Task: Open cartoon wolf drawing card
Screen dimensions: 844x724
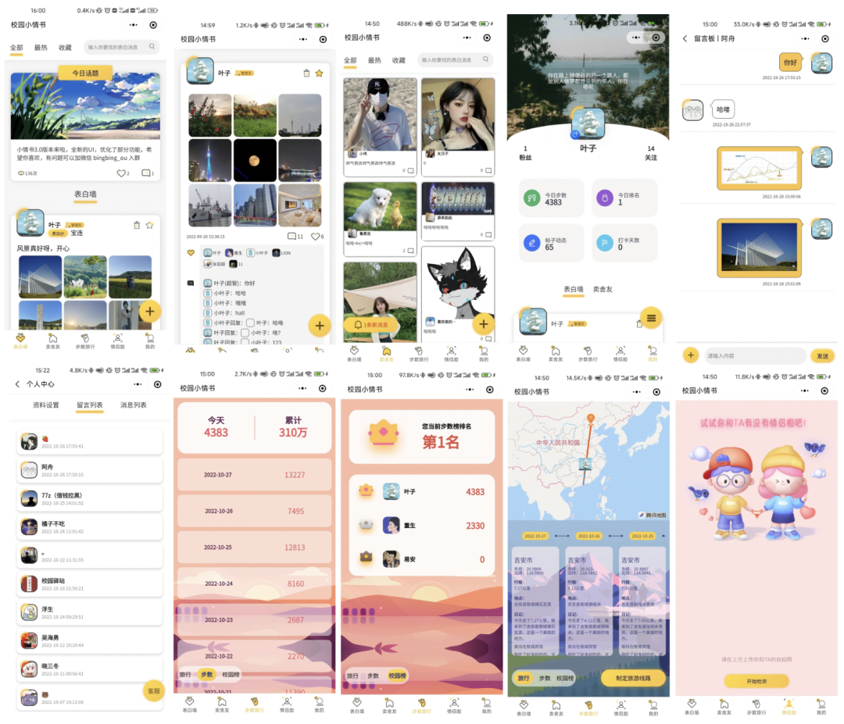Action: click(x=458, y=294)
